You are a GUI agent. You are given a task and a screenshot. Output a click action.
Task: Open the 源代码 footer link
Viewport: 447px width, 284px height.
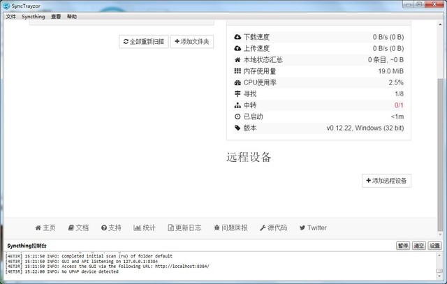tap(273, 228)
